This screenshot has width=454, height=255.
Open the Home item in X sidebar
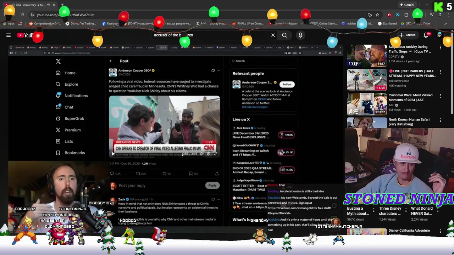[x=65, y=73]
